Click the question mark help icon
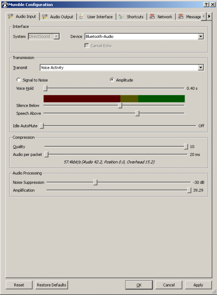This screenshot has width=217, height=295. tap(206, 5)
